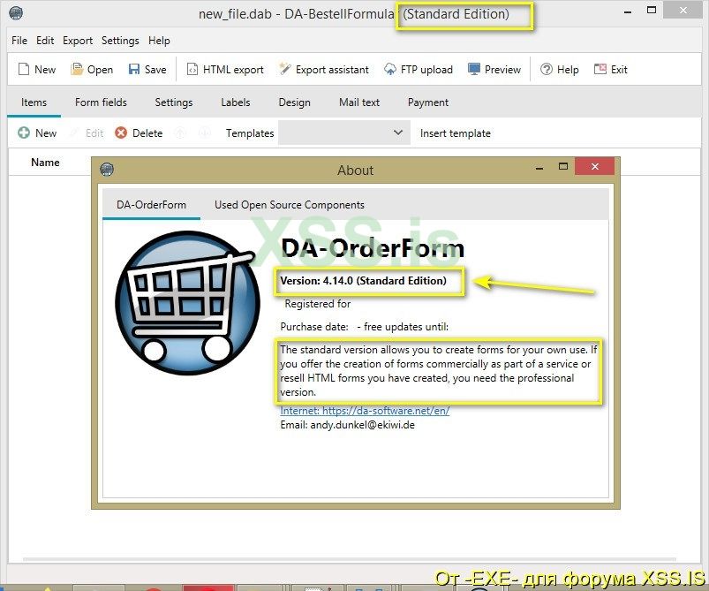Click the 'Purchase date:' label
Image resolution: width=709 pixels, height=591 pixels.
coord(314,327)
